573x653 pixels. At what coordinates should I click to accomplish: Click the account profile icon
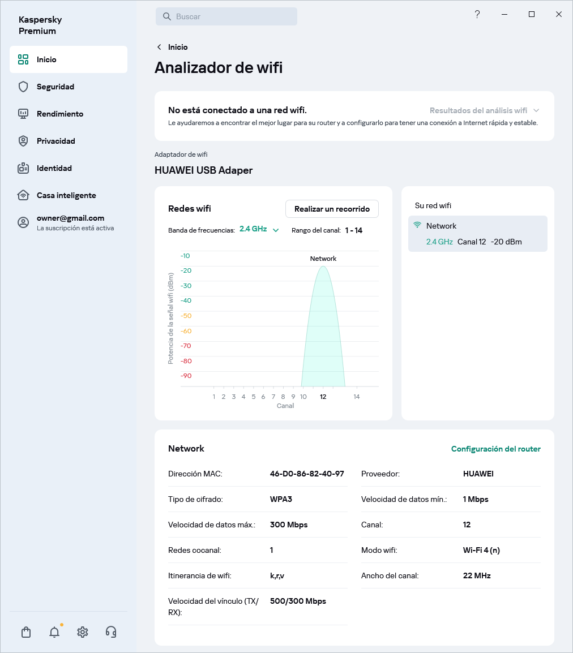23,222
